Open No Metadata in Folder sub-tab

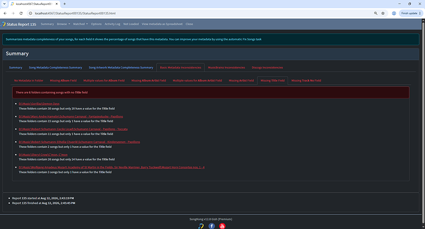click(x=28, y=80)
